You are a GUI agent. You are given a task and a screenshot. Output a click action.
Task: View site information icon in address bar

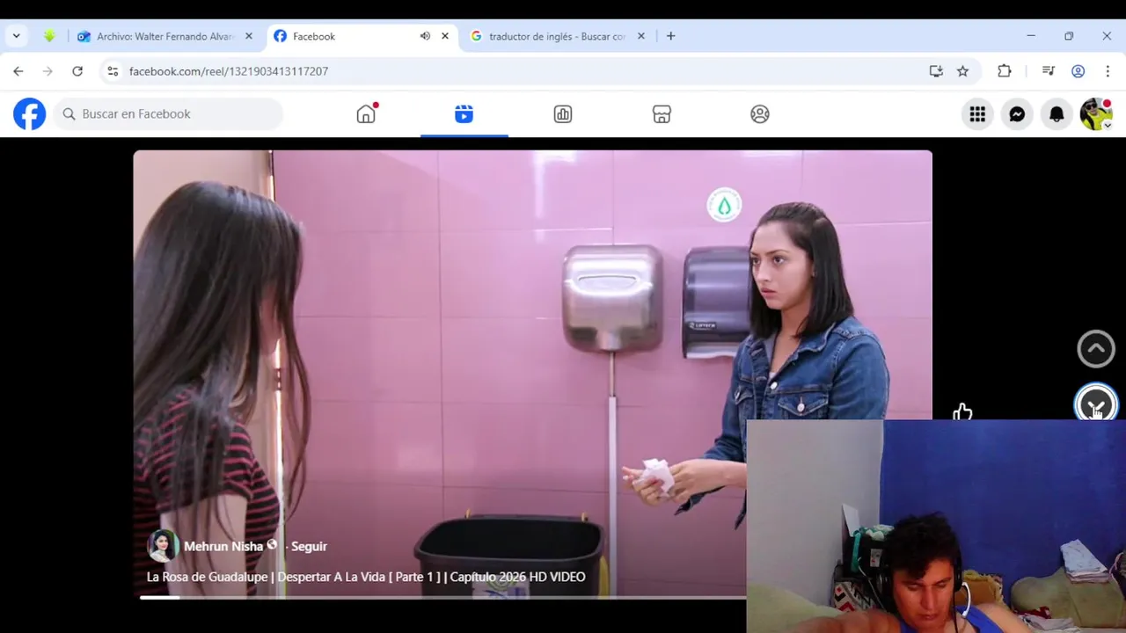112,71
